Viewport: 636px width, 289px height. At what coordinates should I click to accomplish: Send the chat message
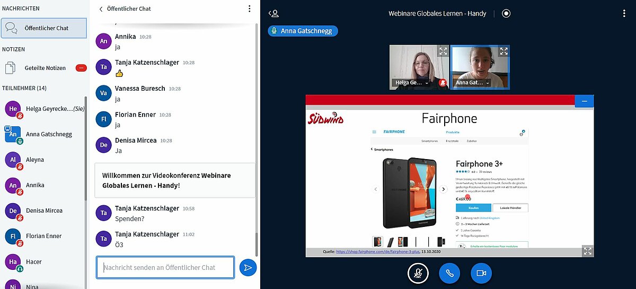[x=248, y=268]
